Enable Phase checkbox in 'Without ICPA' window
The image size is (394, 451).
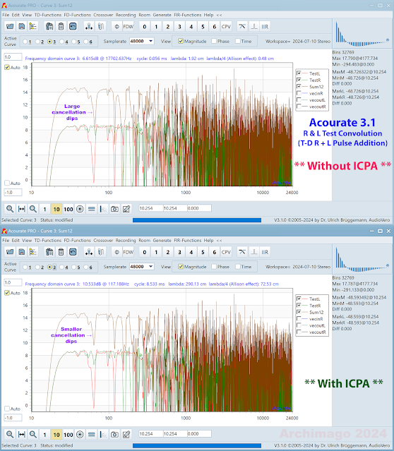pyautogui.click(x=214, y=41)
